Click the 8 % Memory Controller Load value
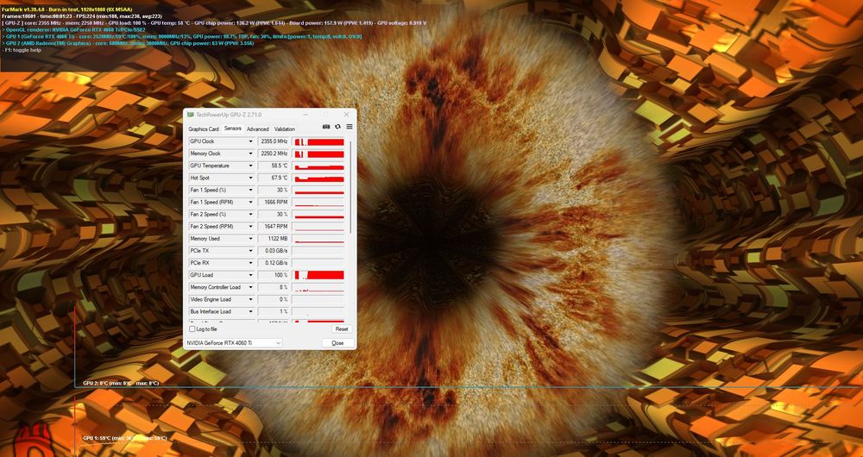The height and width of the screenshot is (457, 863). 274,287
